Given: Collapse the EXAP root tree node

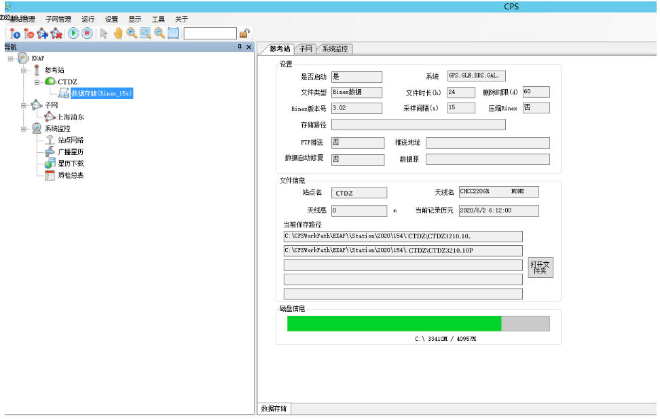Looking at the screenshot, I should click(x=10, y=58).
